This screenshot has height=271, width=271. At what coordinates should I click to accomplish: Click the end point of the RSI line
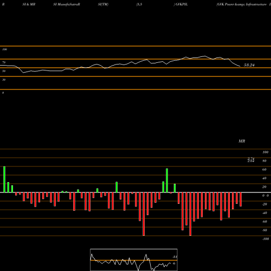coord(240,67)
